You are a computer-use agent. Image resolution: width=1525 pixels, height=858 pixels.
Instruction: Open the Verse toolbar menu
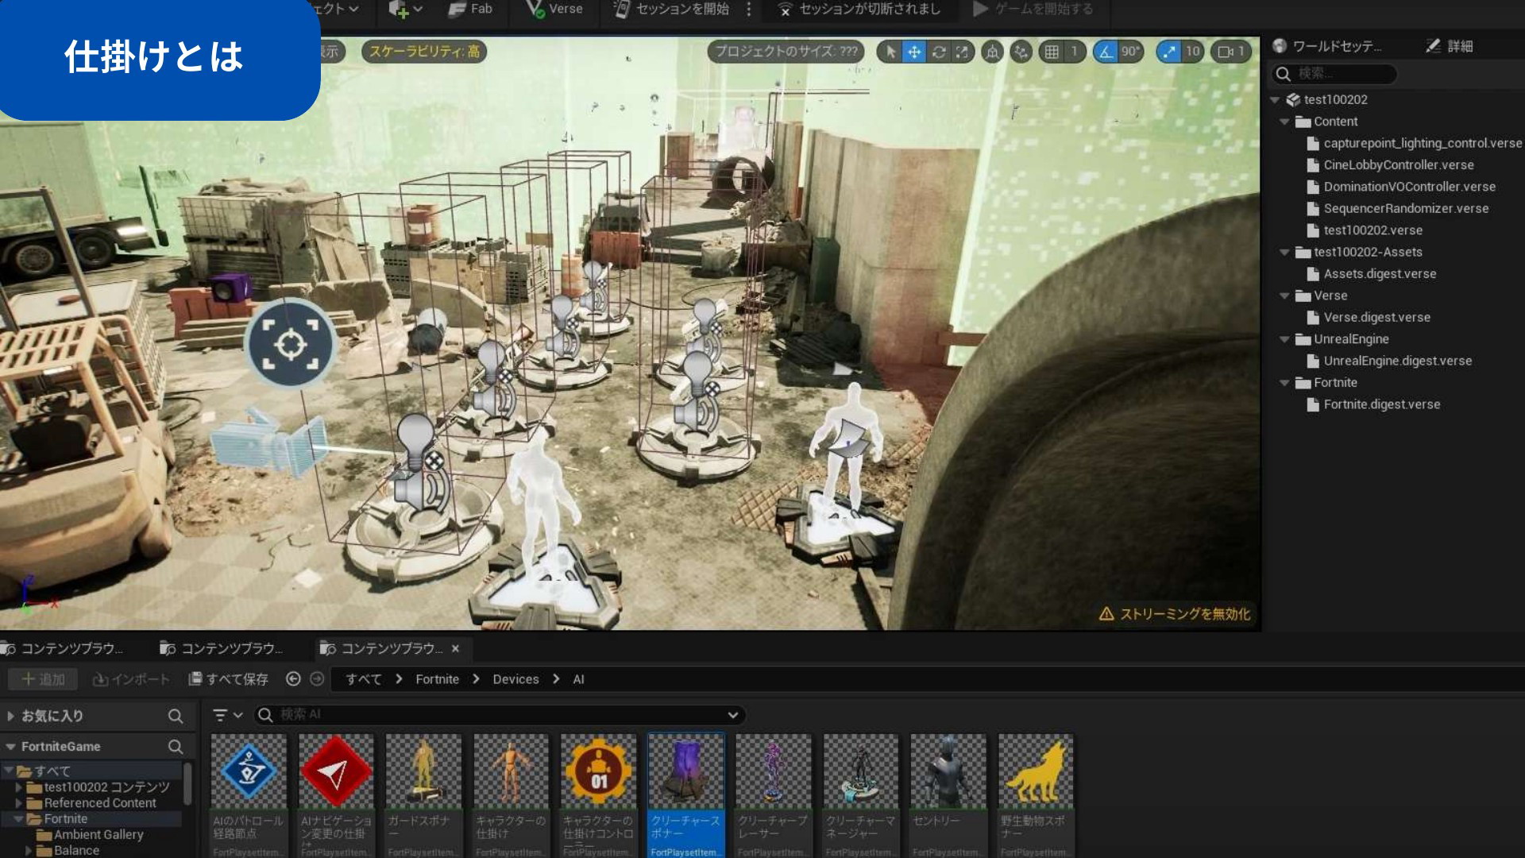[554, 9]
